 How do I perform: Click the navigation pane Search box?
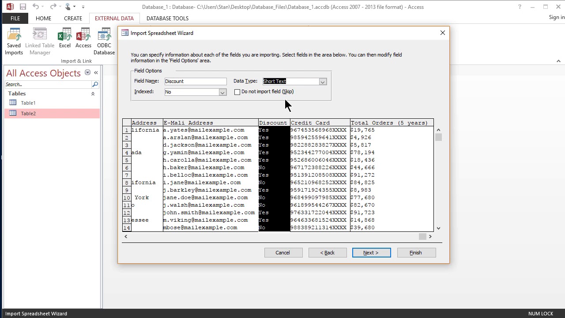(x=49, y=84)
